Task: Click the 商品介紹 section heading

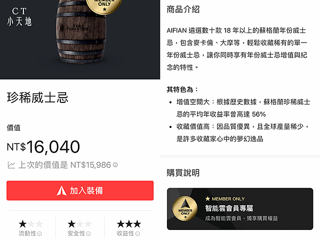Action: [x=183, y=10]
